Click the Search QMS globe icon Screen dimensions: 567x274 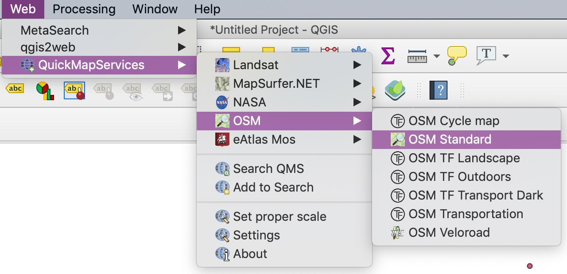point(222,169)
